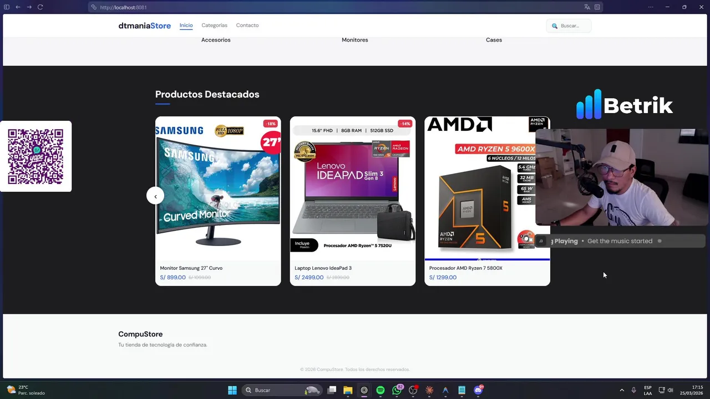710x399 pixels.
Task: Open the Accesorios category
Action: coord(216,40)
